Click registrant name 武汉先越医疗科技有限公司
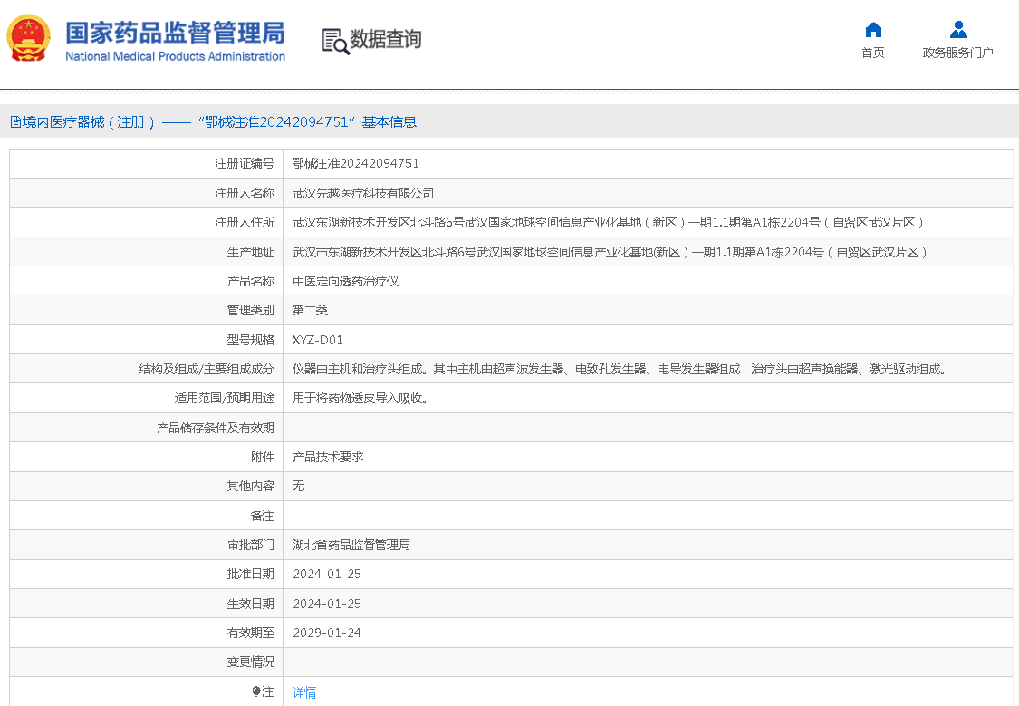This screenshot has width=1019, height=706. tap(363, 193)
